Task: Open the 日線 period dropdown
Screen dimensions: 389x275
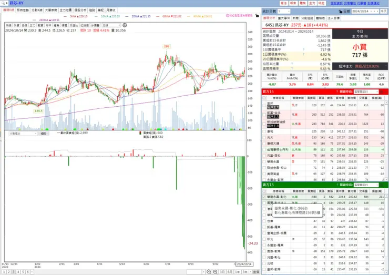Action: click(111, 25)
